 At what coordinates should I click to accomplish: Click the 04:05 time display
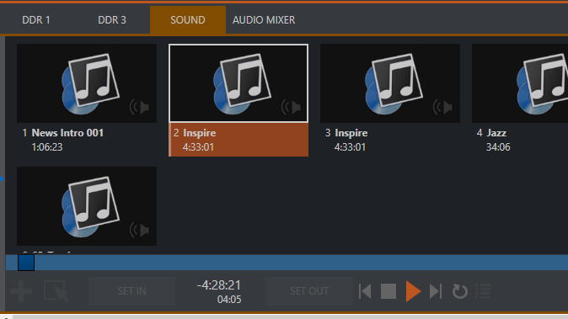229,300
